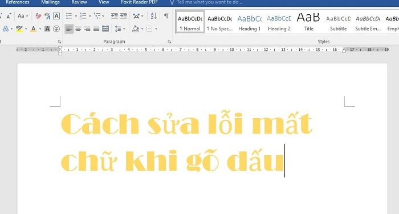The width and height of the screenshot is (399, 214).
Task: Open the Change Case dropdown
Action: 23,16
